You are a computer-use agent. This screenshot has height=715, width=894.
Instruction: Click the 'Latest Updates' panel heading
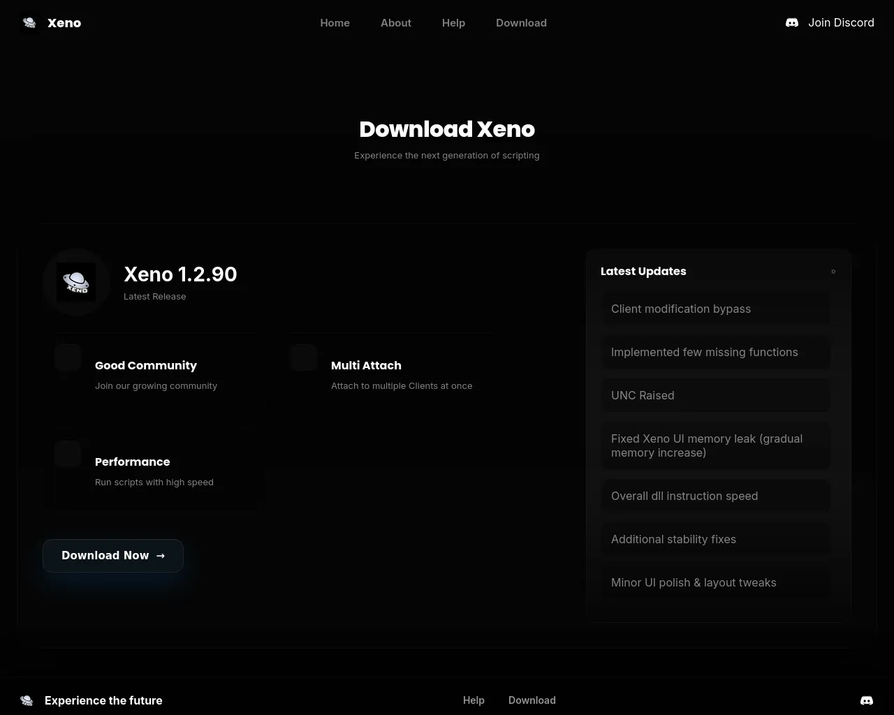coord(643,271)
